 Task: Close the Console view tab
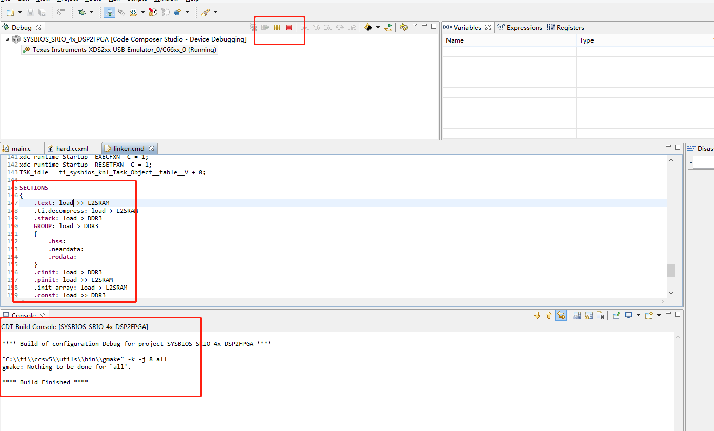tap(43, 315)
